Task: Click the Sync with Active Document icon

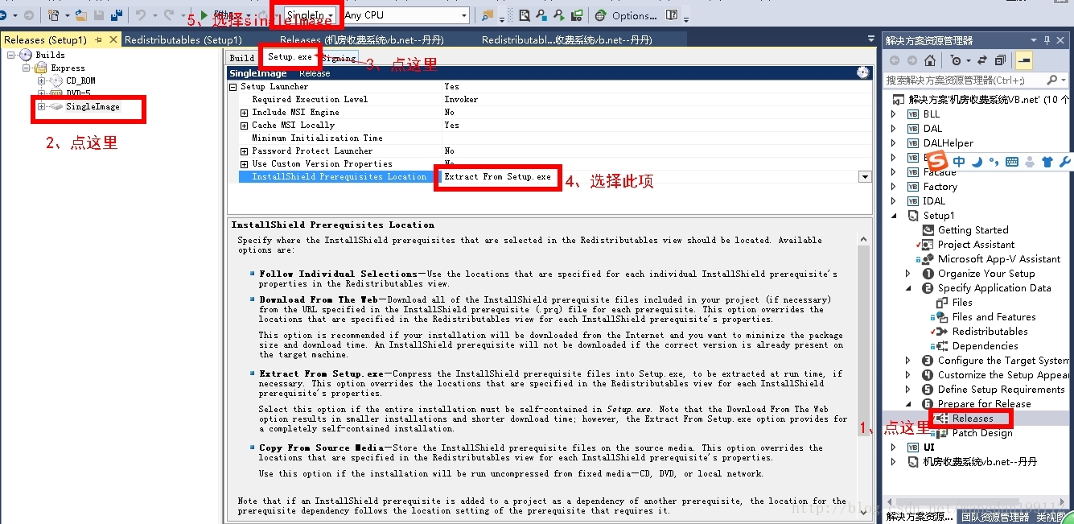Action: point(982,60)
